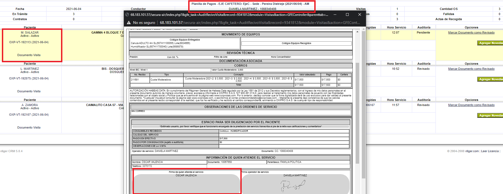Maximize the popup browser window
This screenshot has width=503, height=194.
[347, 14]
